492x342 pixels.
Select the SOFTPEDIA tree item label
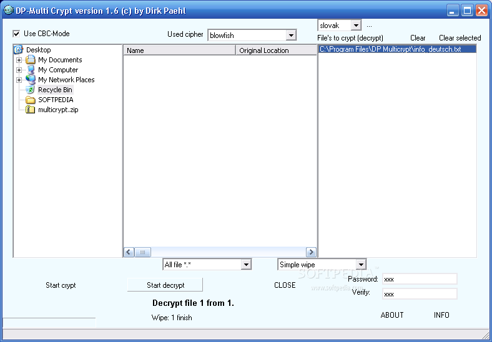56,100
